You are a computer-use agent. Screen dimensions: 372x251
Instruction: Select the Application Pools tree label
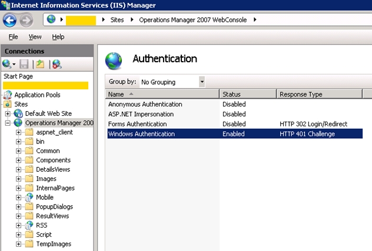coord(37,95)
